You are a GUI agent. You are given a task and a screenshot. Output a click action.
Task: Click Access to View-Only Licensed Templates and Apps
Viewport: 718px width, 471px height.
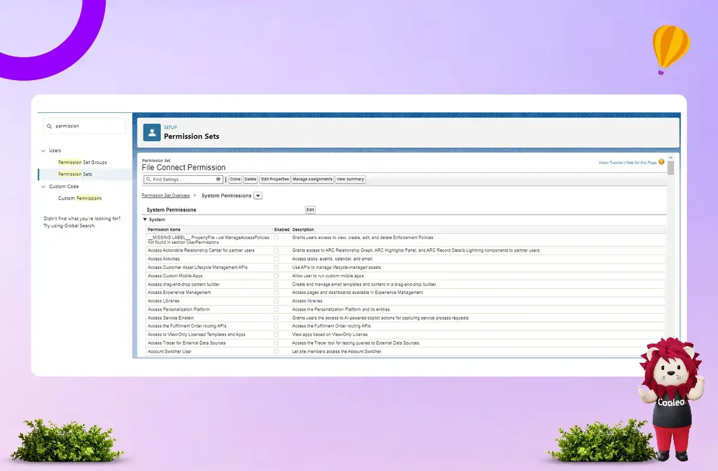click(197, 335)
